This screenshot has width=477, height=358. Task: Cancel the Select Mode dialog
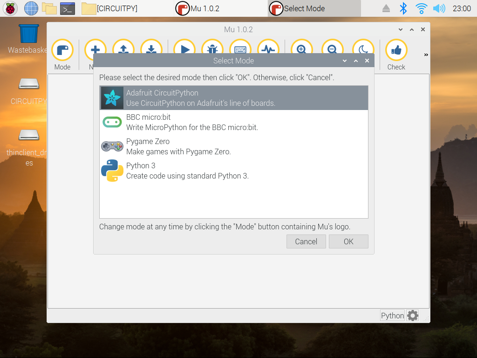pyautogui.click(x=306, y=241)
